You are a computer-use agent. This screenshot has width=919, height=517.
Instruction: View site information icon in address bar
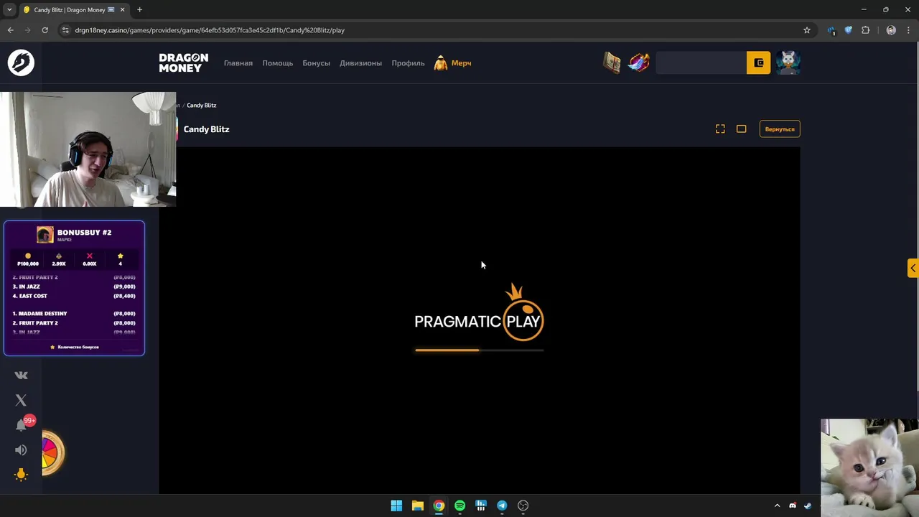[x=65, y=30]
